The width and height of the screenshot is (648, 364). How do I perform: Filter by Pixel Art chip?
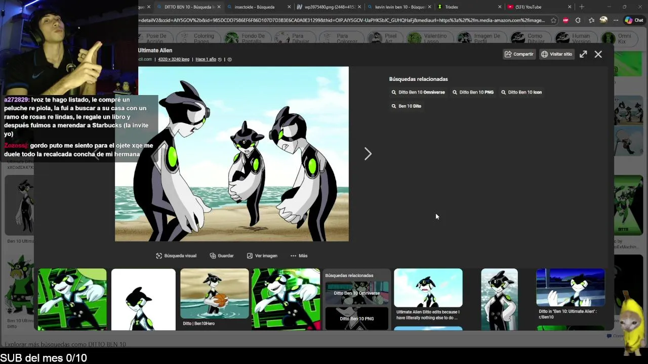[384, 38]
